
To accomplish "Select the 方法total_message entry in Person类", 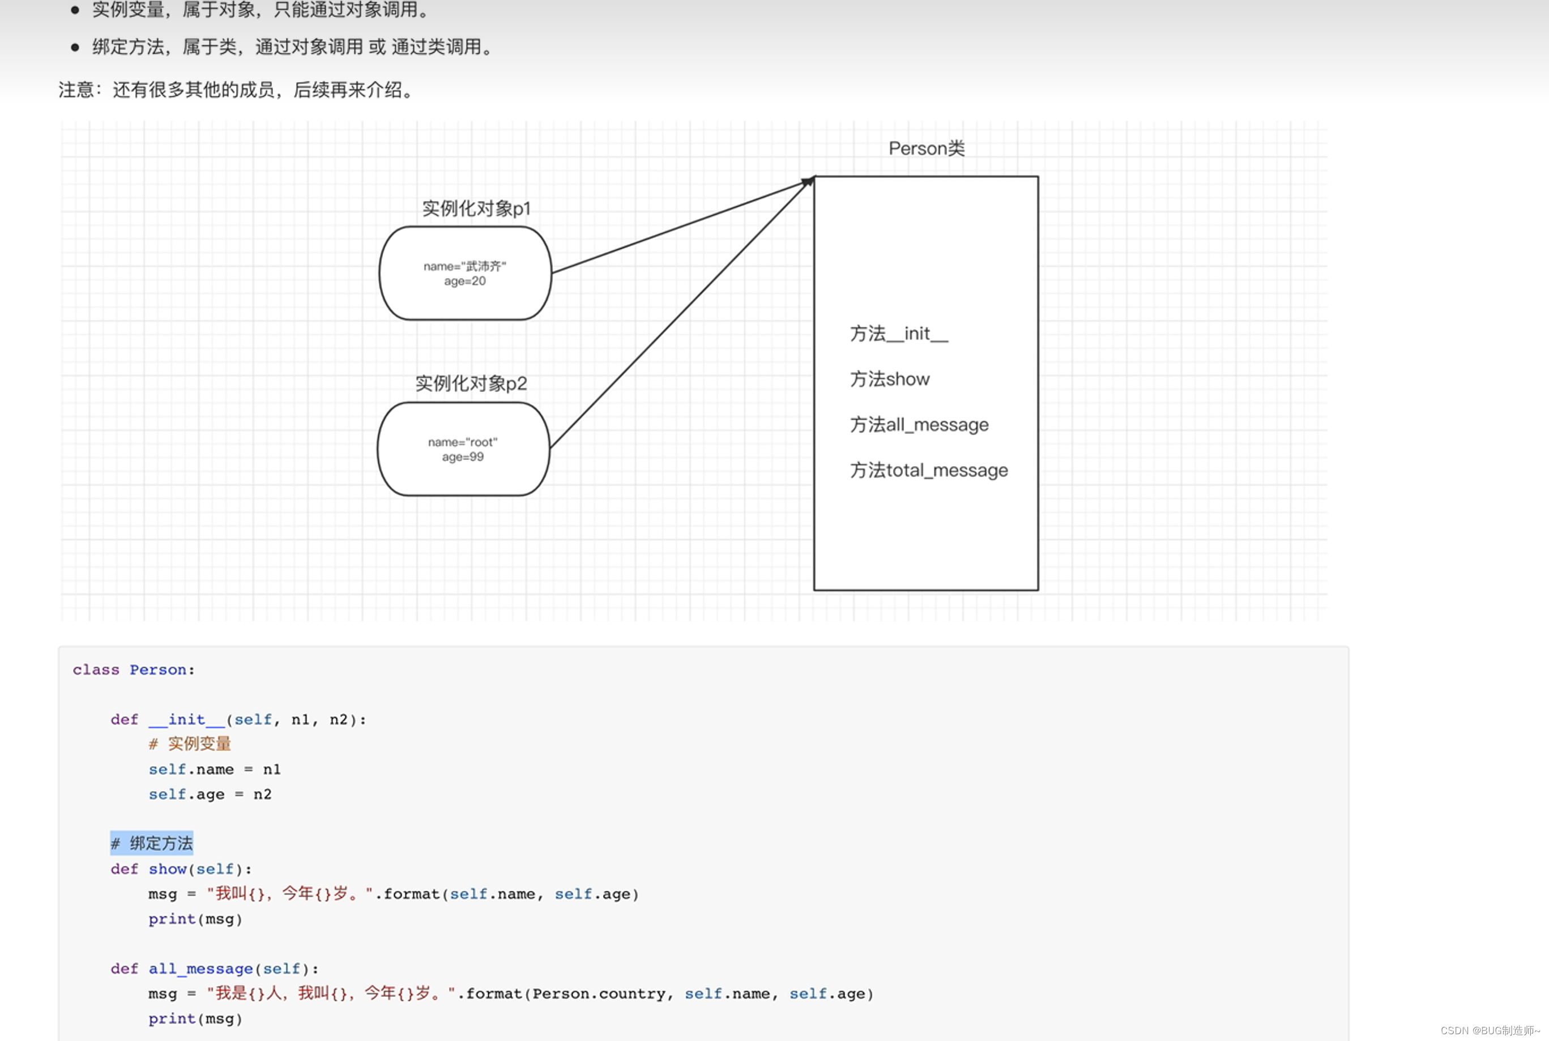I will (x=929, y=471).
